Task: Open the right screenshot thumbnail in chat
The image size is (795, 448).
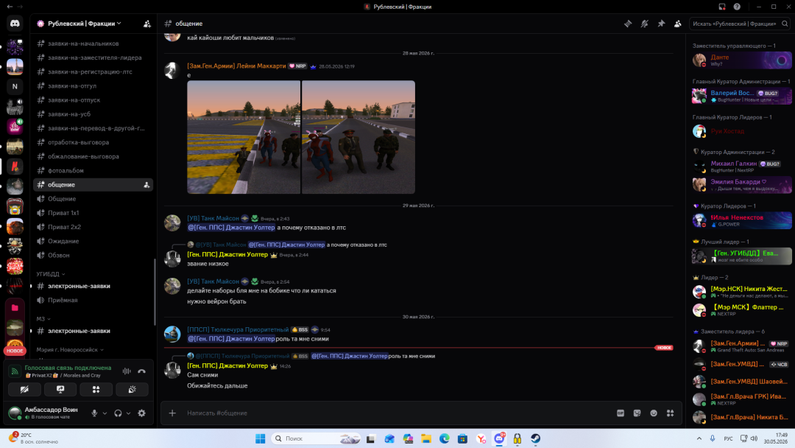Action: (358, 137)
